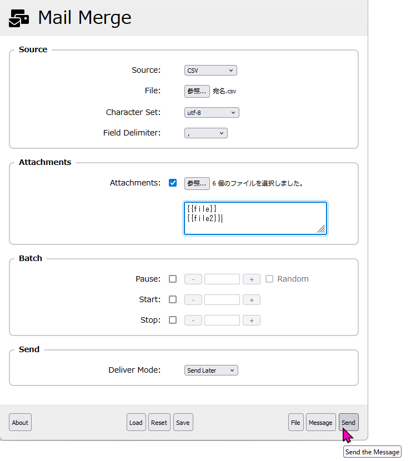Click the Mail Merge logo icon
This screenshot has width=411, height=461.
point(19,18)
